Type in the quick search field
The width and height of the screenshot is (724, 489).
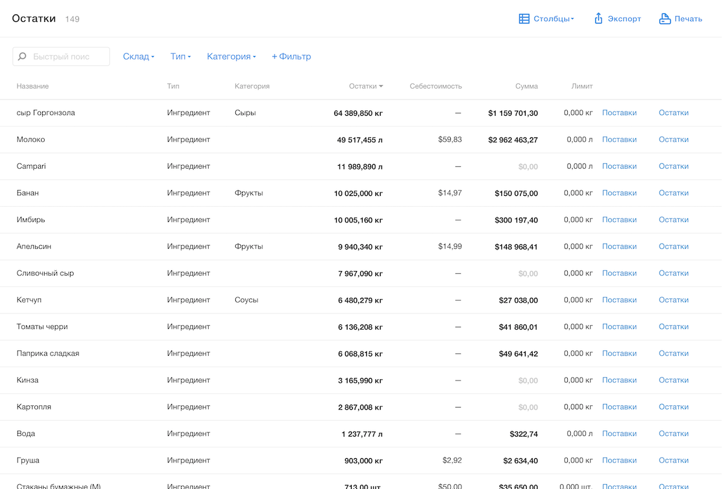tap(68, 57)
